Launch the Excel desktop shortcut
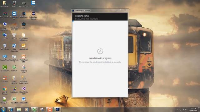Viewport: 200px width, 112px height. [x=14, y=100]
